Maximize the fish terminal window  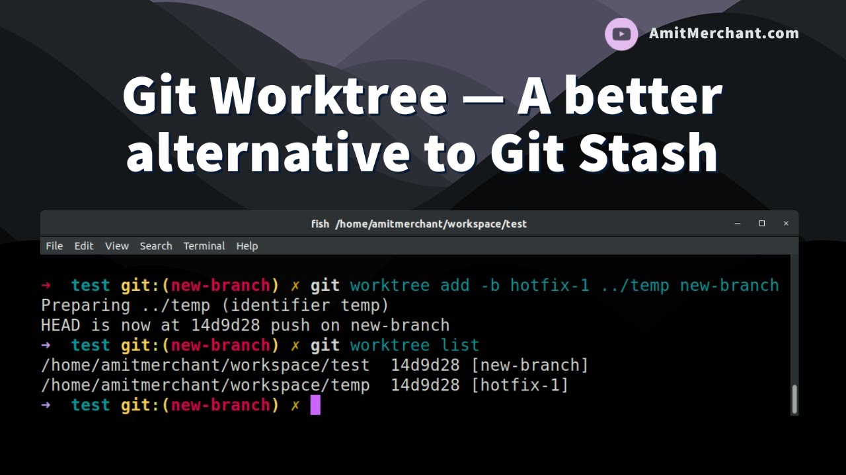(x=761, y=224)
